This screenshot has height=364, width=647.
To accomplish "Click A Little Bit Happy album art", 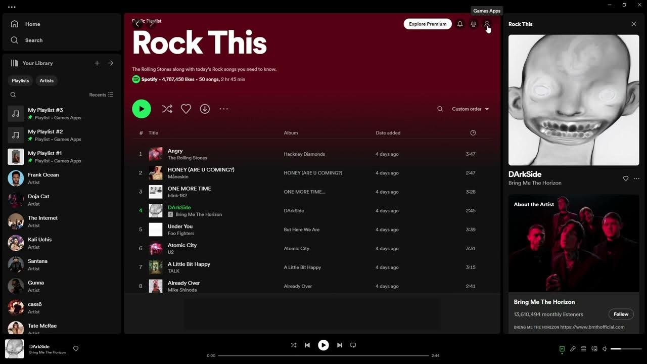I will pyautogui.click(x=156, y=267).
